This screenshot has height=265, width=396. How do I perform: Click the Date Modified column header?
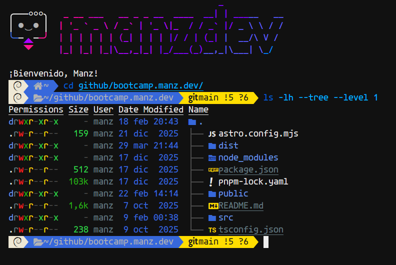tap(151, 109)
